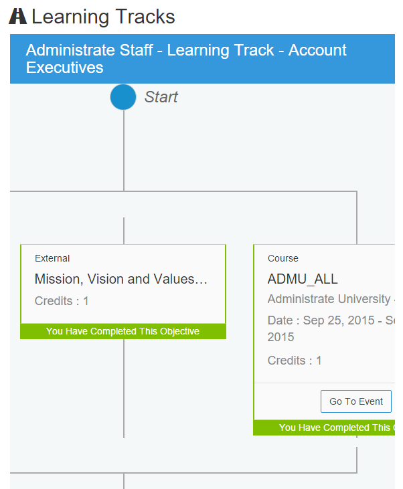The width and height of the screenshot is (403, 489).
Task: Click the blue Start circle node
Action: pyautogui.click(x=123, y=97)
